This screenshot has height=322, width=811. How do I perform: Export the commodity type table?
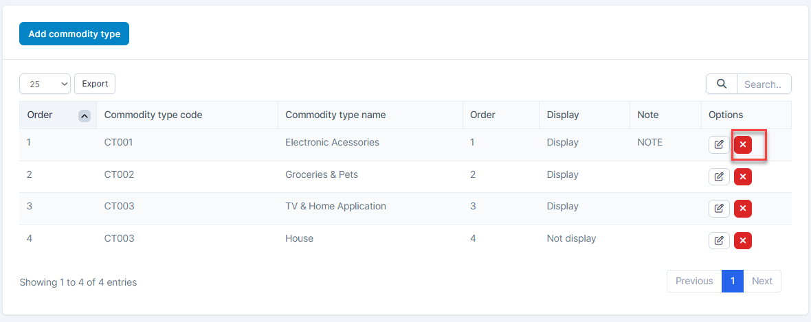coord(95,84)
